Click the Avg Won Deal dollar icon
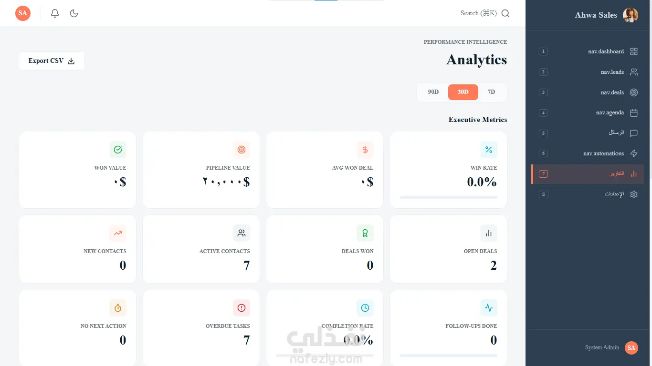The image size is (652, 366). (365, 150)
